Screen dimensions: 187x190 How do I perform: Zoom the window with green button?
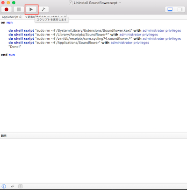click(14, 3)
